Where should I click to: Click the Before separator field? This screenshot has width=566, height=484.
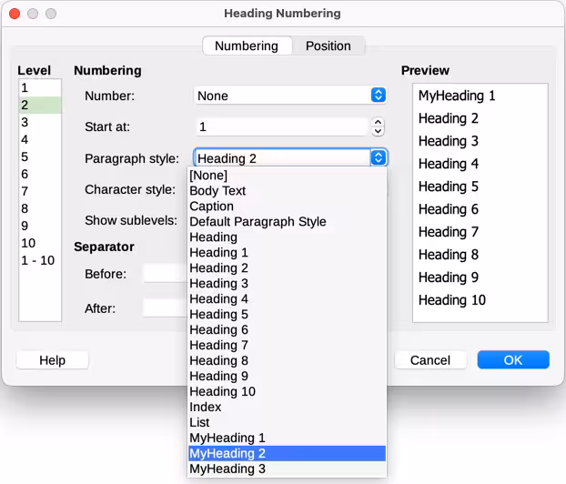coord(165,274)
